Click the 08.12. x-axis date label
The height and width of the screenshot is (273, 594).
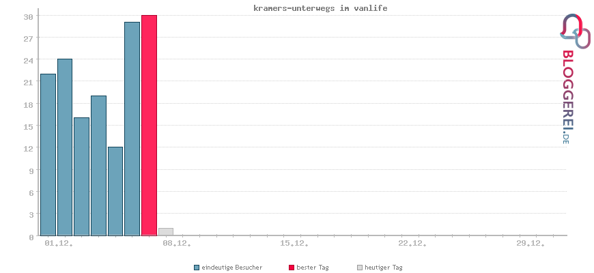[x=177, y=243]
